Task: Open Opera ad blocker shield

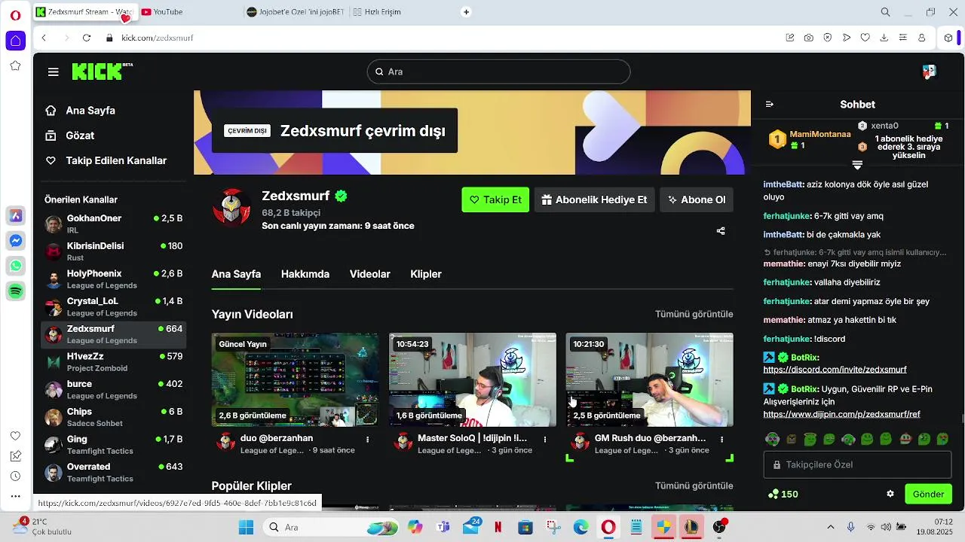Action: click(827, 38)
